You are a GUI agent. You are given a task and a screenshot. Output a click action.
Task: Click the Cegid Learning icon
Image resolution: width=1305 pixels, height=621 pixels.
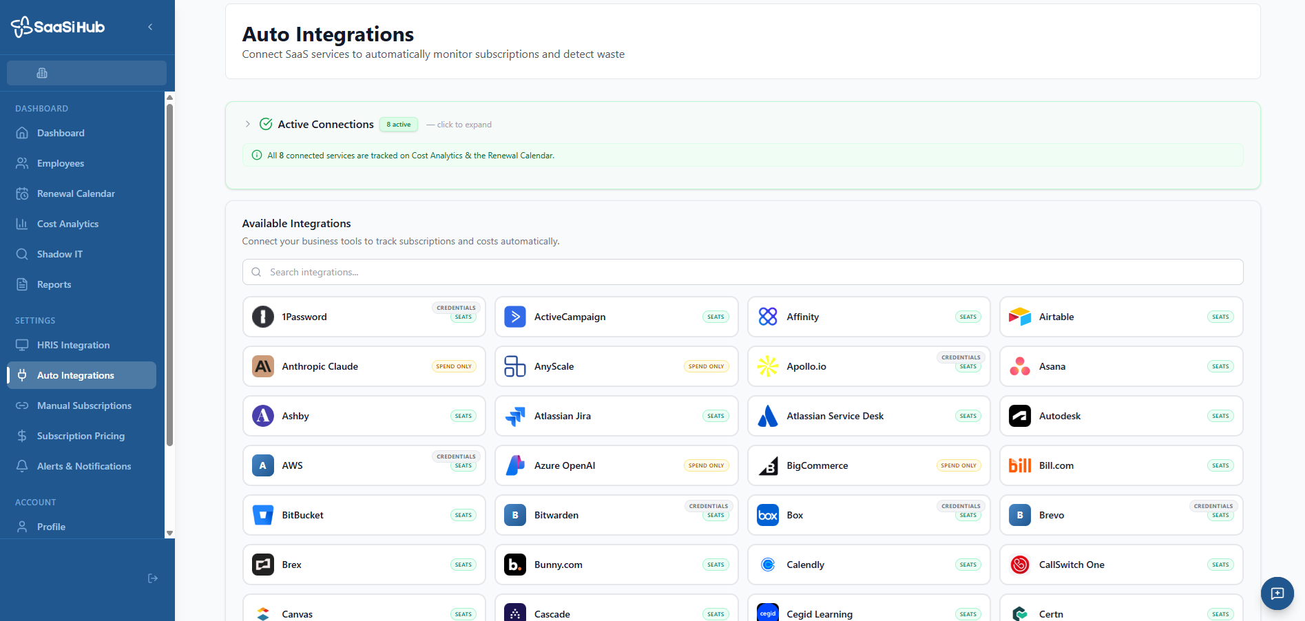coord(768,613)
